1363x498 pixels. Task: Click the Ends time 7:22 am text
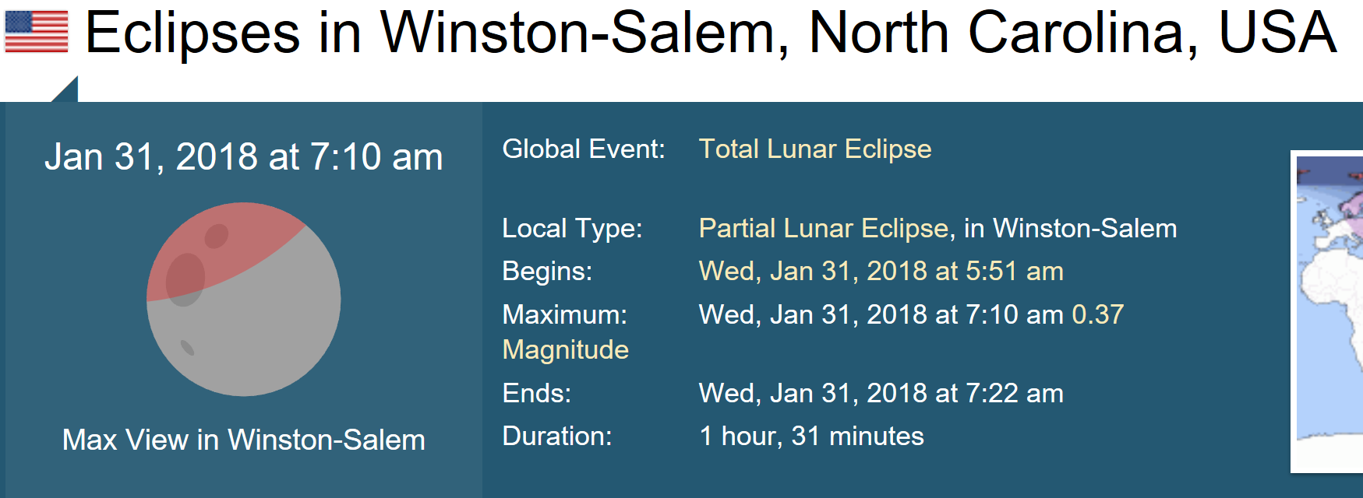tap(881, 393)
